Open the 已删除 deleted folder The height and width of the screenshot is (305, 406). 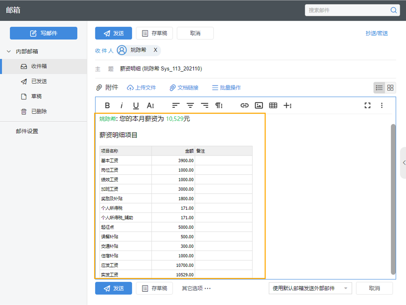pos(44,111)
